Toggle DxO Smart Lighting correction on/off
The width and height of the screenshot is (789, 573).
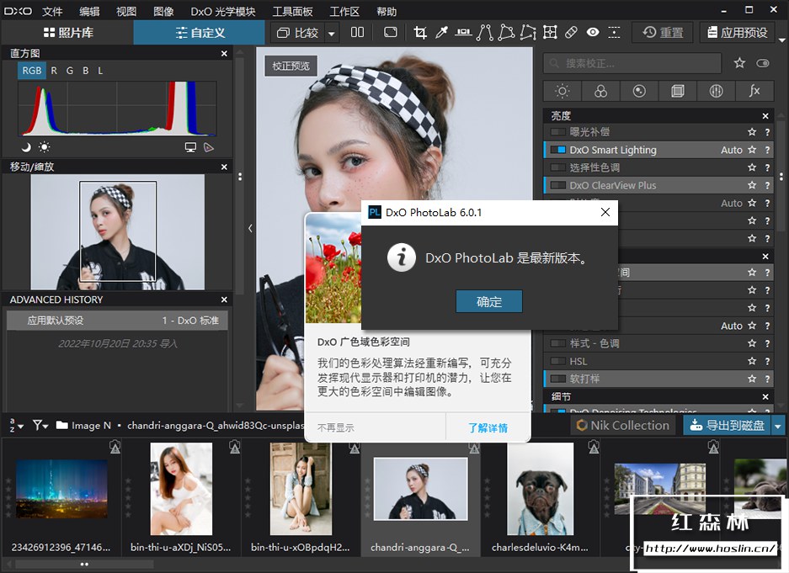tap(557, 151)
